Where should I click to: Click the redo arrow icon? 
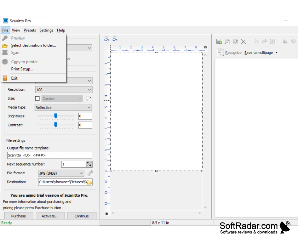[x=264, y=41]
